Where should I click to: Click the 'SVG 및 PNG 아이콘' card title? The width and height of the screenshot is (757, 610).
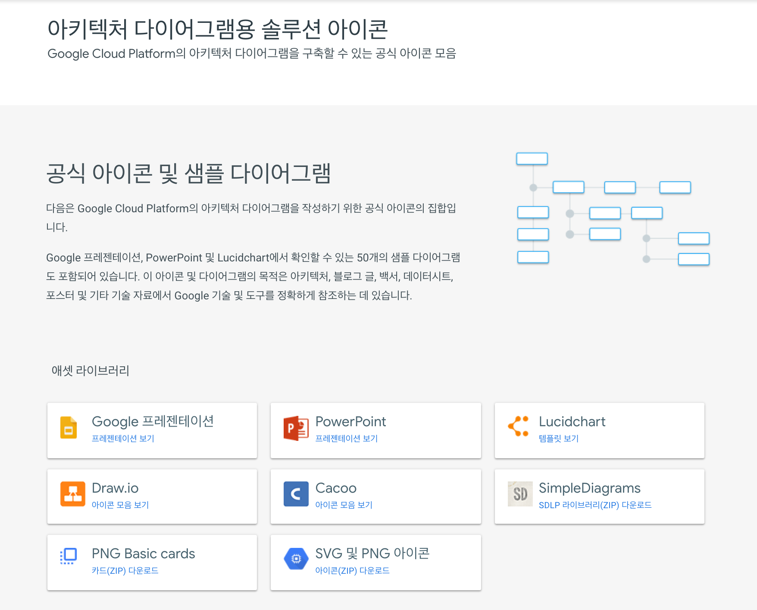click(x=372, y=553)
